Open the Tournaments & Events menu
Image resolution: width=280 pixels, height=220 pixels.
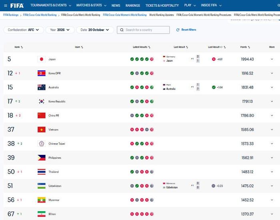[x=51, y=5]
